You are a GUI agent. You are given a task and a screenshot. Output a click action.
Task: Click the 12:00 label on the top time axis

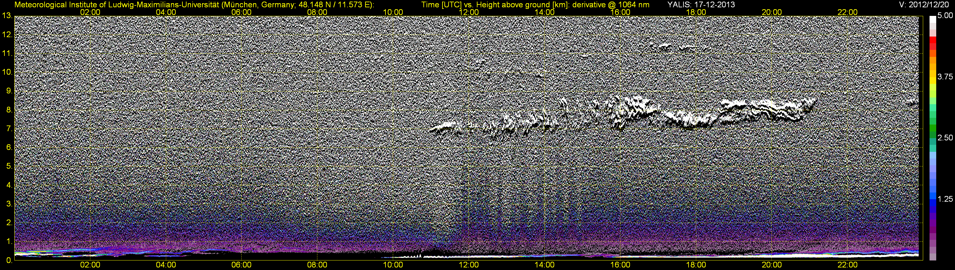(x=469, y=12)
